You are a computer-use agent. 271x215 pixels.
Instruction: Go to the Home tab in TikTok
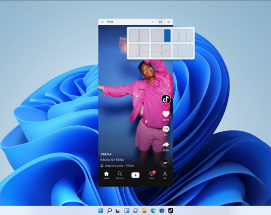click(x=106, y=175)
